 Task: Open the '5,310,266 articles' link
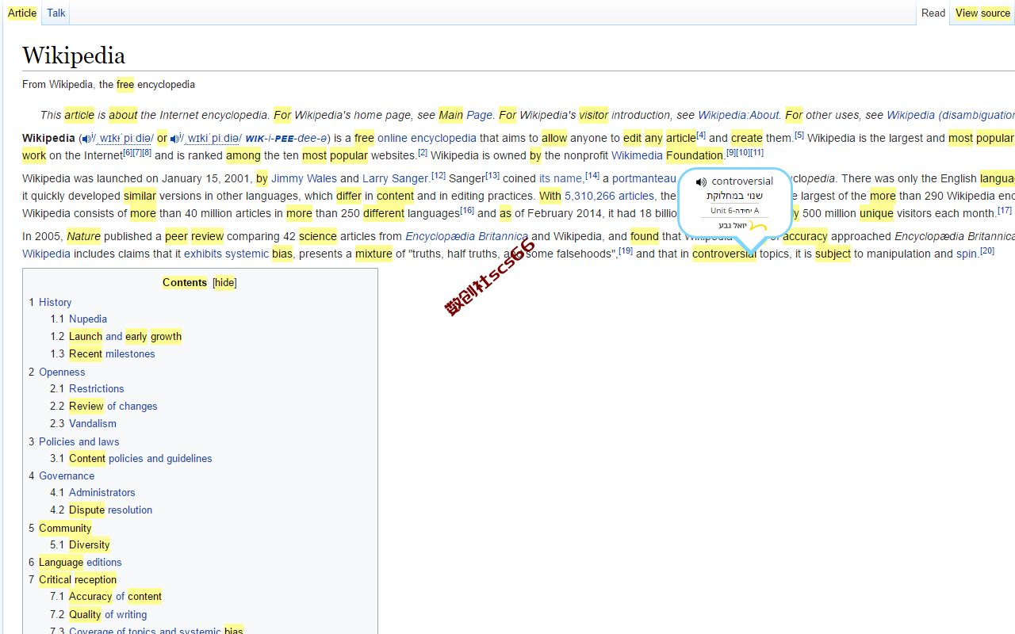click(609, 196)
